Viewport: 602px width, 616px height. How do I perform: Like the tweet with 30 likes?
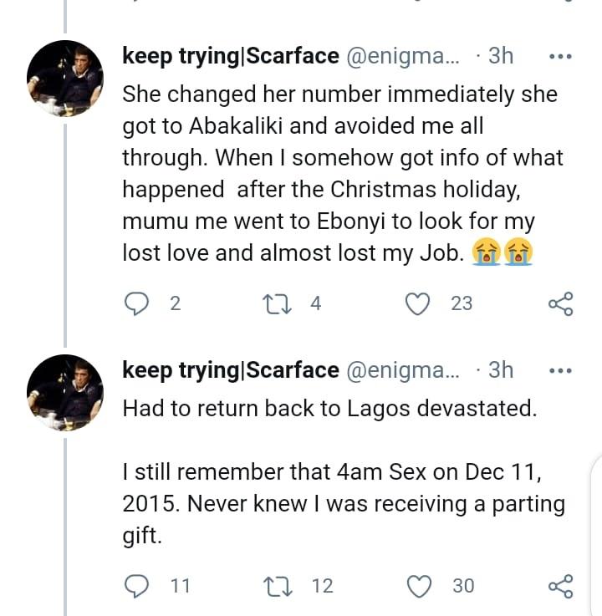pyautogui.click(x=418, y=586)
